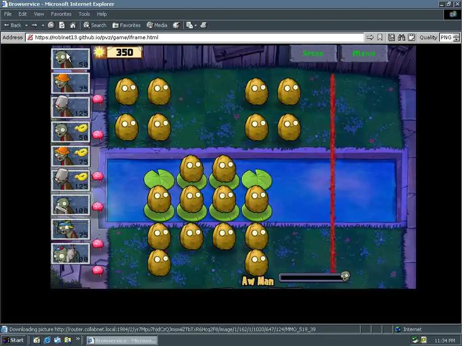Image resolution: width=462 pixels, height=346 pixels.
Task: Open the File menu
Action: [8, 14]
